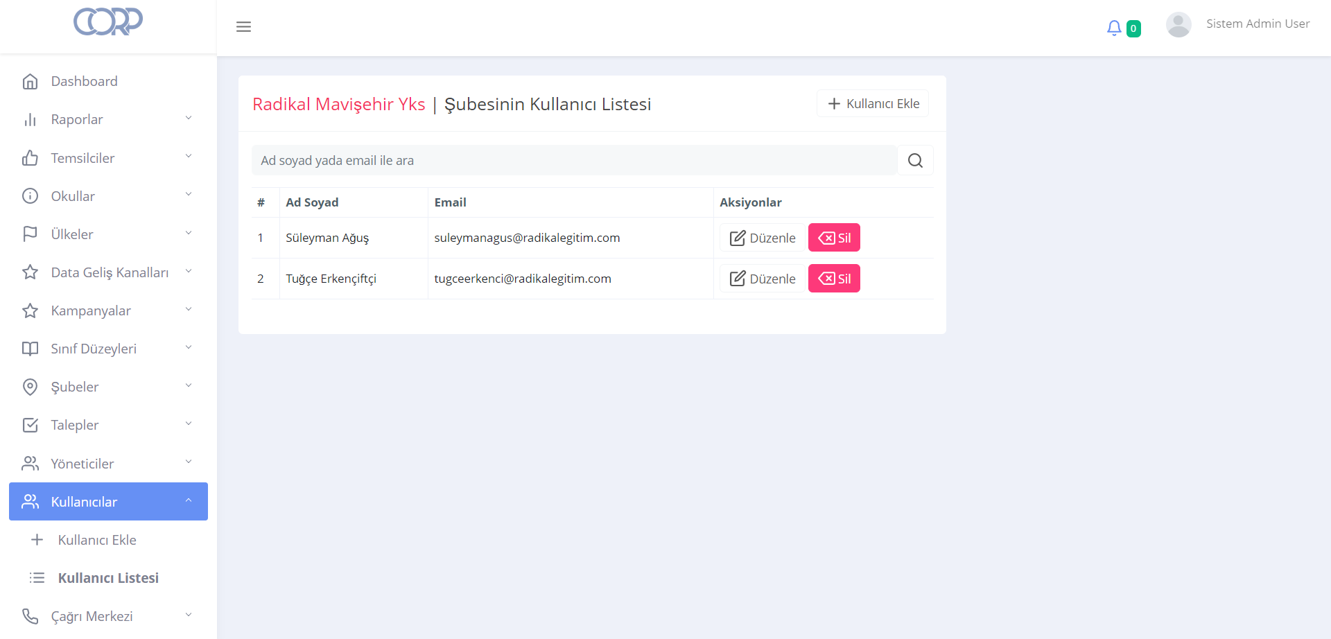Focus the name or email search field
Image resolution: width=1331 pixels, height=639 pixels.
click(x=574, y=161)
